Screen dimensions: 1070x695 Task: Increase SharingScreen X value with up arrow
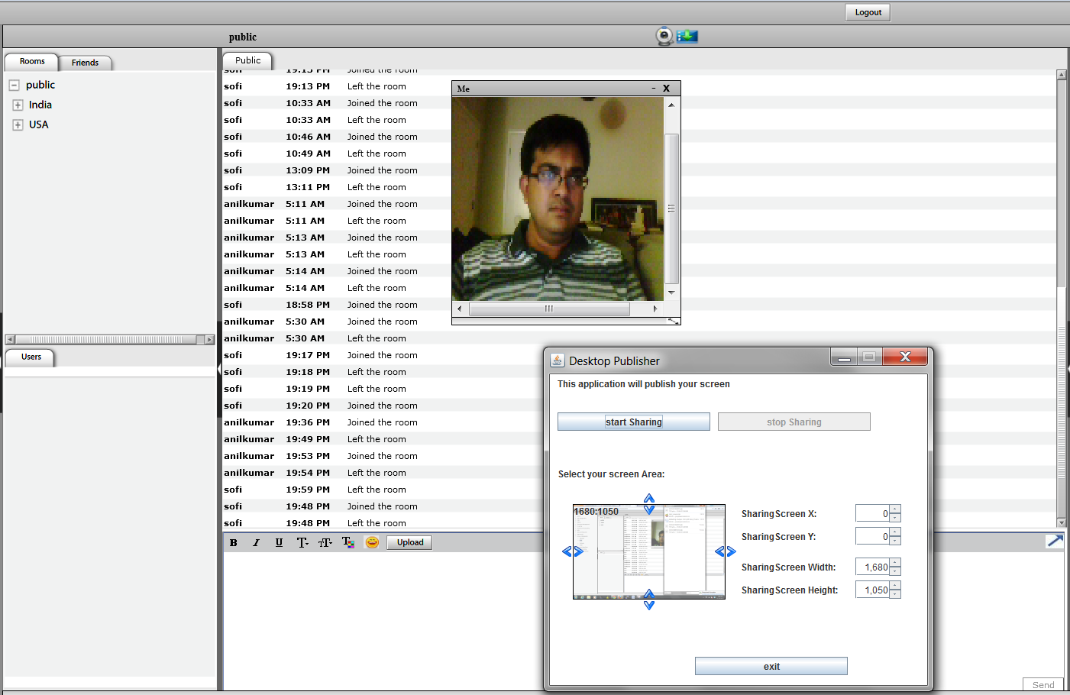click(895, 509)
